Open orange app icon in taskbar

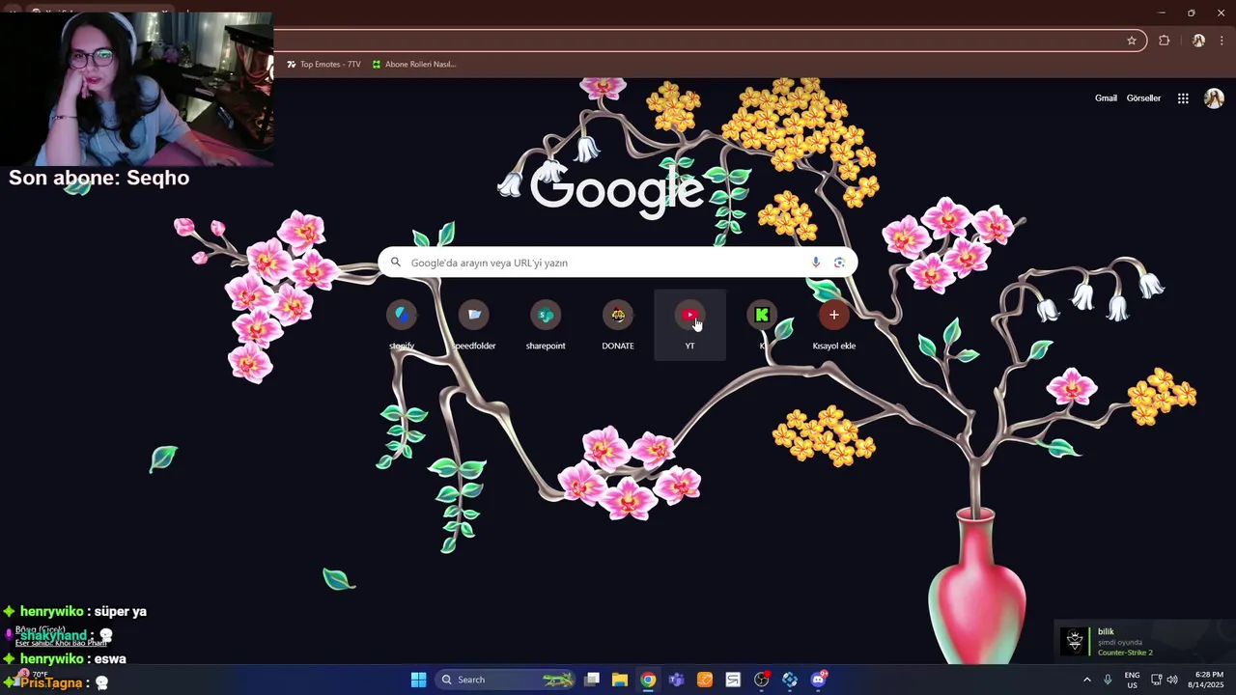click(705, 680)
